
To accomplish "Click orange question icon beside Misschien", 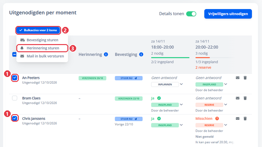I will (217, 119).
